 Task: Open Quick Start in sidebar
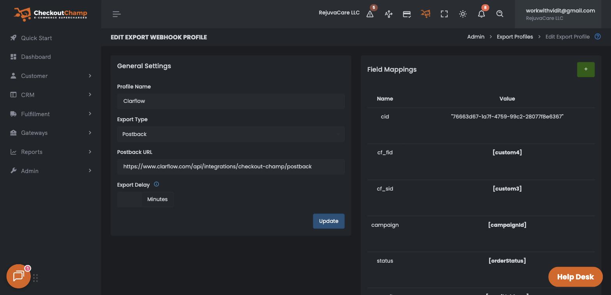[x=37, y=38]
